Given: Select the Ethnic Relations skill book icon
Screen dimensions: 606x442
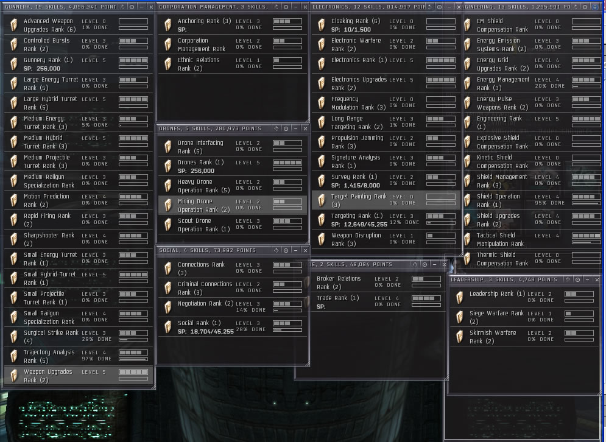Looking at the screenshot, I should click(167, 64).
